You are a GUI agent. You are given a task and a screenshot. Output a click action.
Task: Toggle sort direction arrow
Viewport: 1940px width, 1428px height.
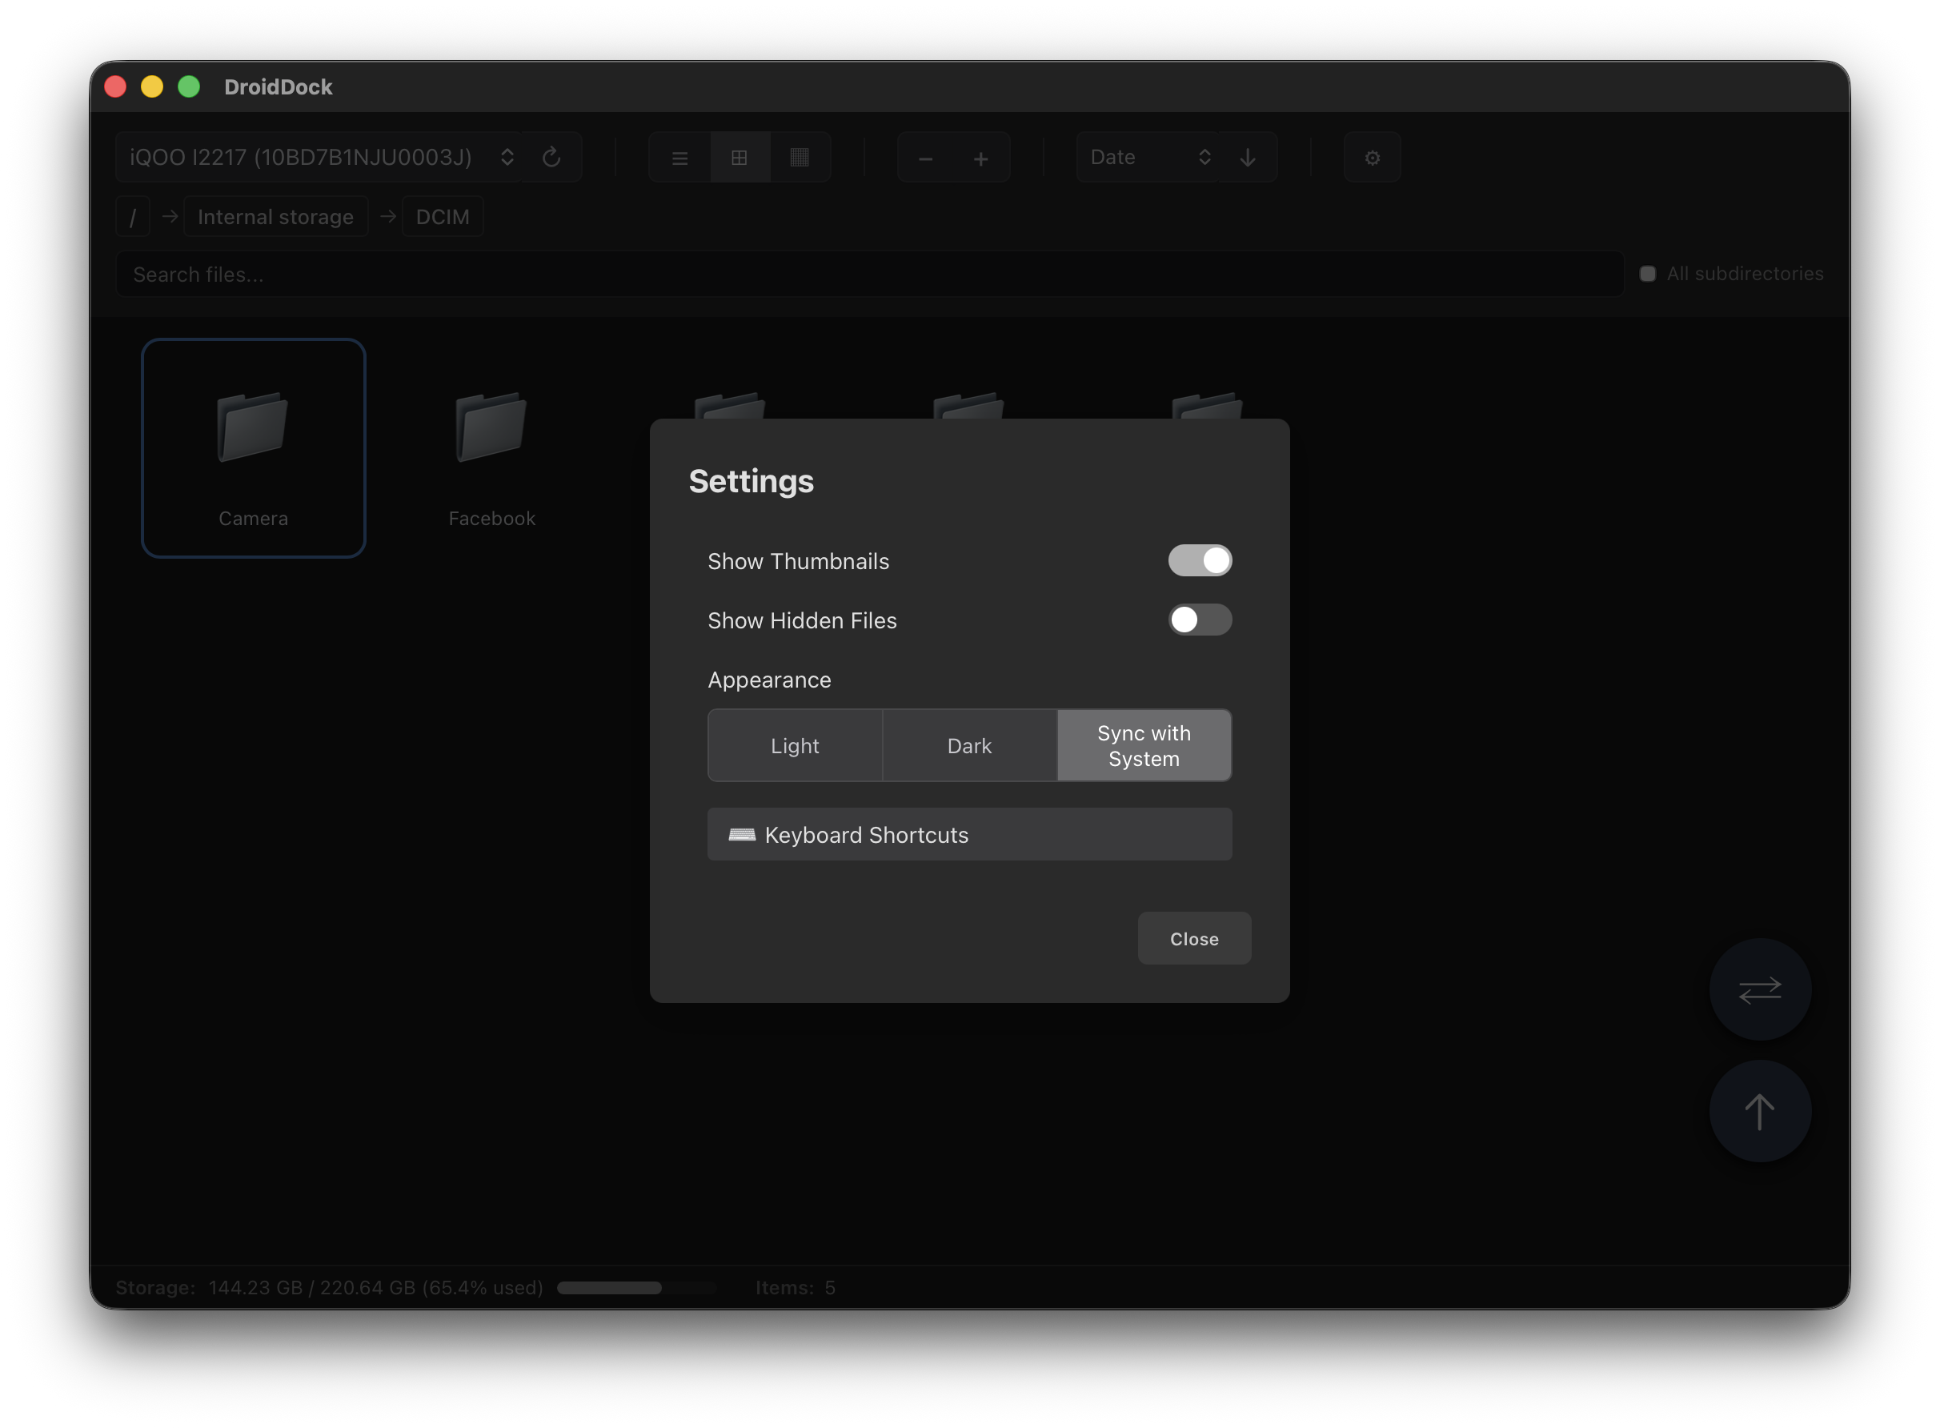(1248, 158)
